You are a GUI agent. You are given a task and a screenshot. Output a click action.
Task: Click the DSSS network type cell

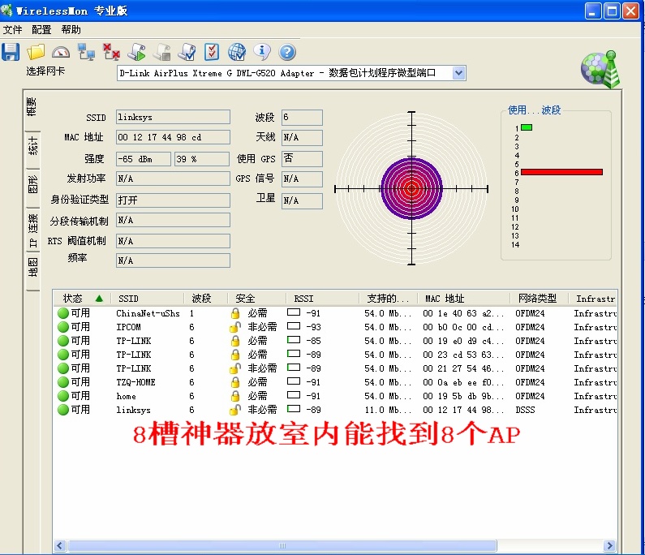pos(525,410)
